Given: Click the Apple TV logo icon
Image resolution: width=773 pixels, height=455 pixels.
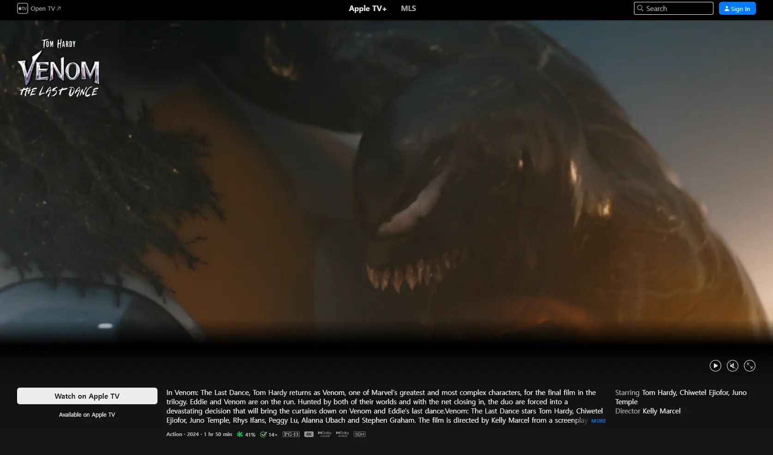Looking at the screenshot, I should pyautogui.click(x=23, y=8).
